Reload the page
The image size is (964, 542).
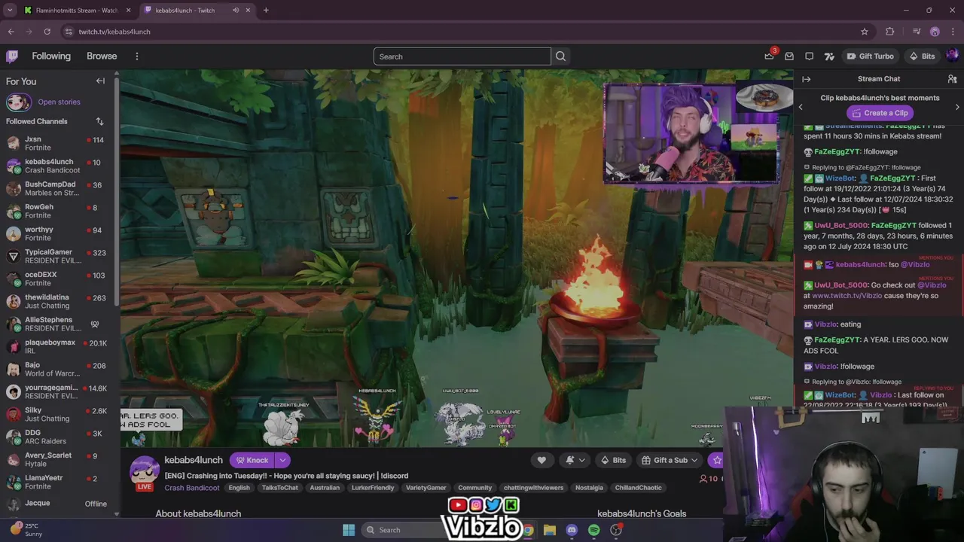pos(47,32)
